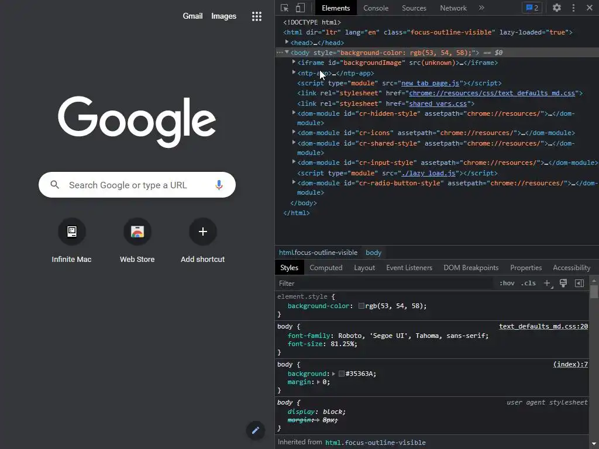Open Google apps grid icon
This screenshot has width=599, height=449.
click(257, 16)
